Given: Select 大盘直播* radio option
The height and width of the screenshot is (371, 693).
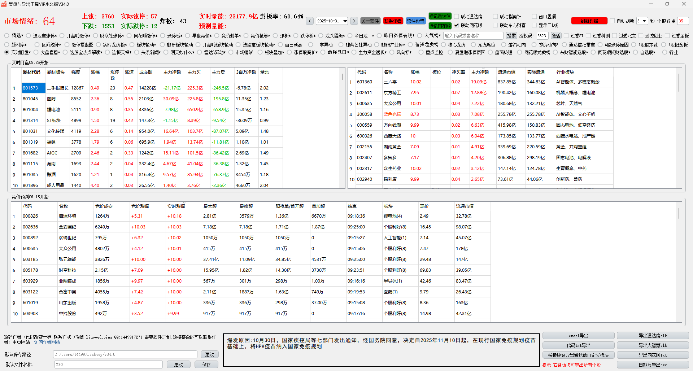Looking at the screenshot, I should [36, 52].
